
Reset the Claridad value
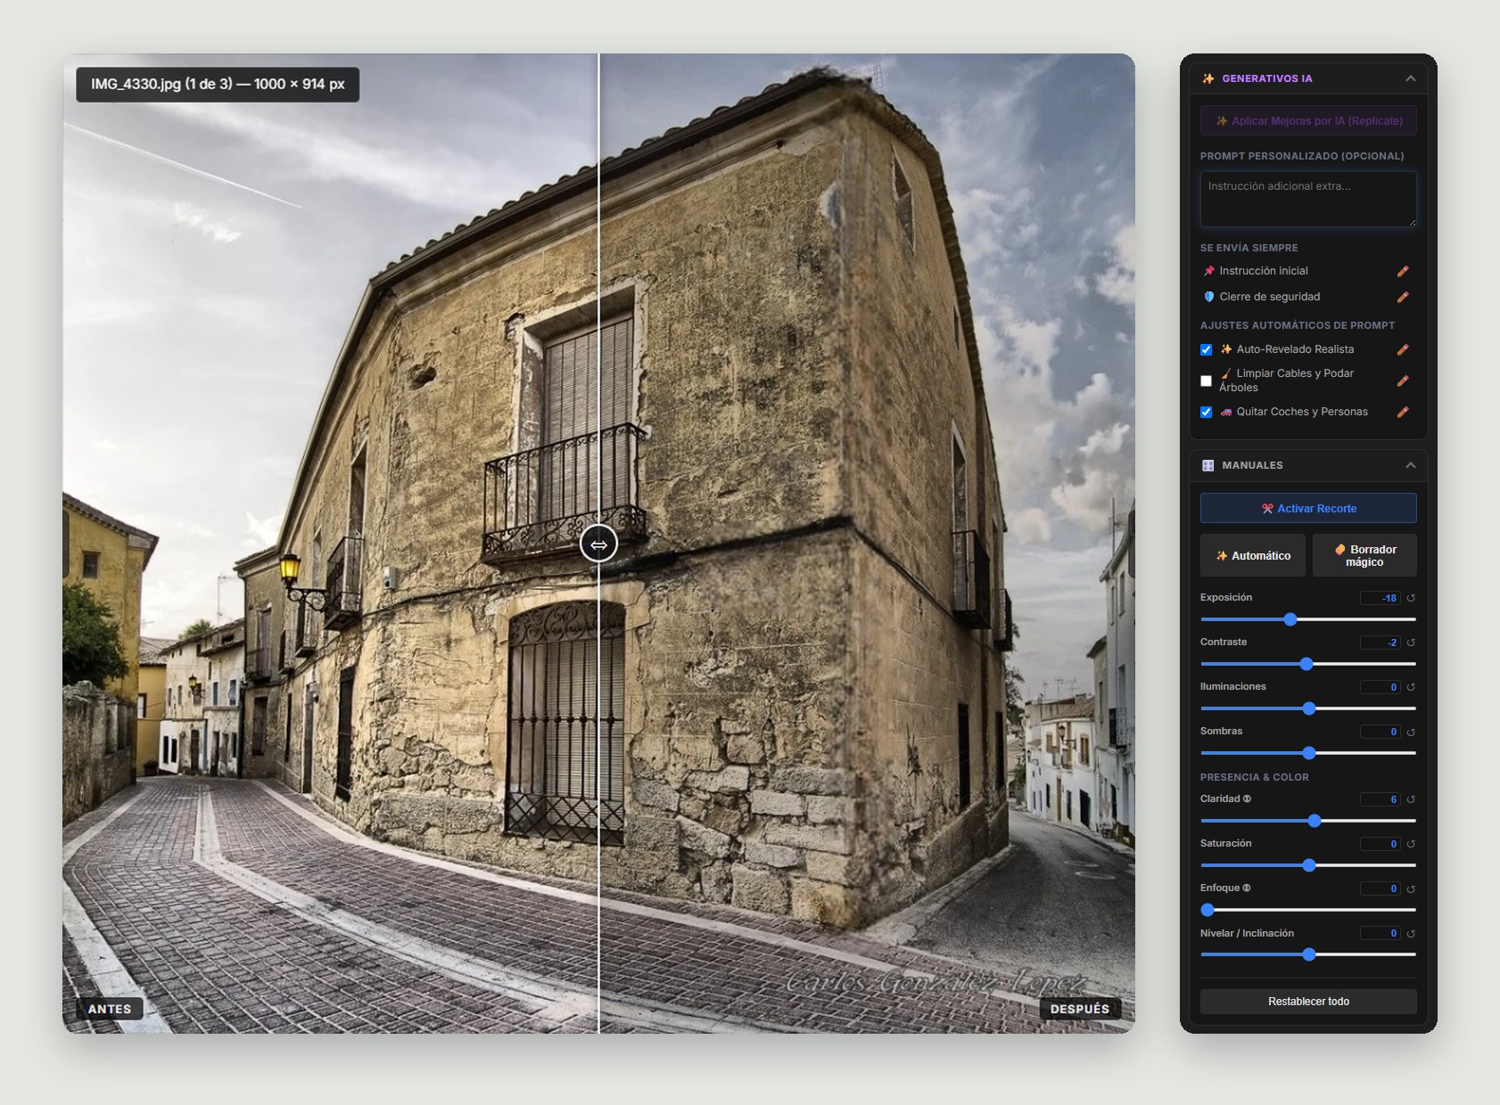tap(1411, 799)
